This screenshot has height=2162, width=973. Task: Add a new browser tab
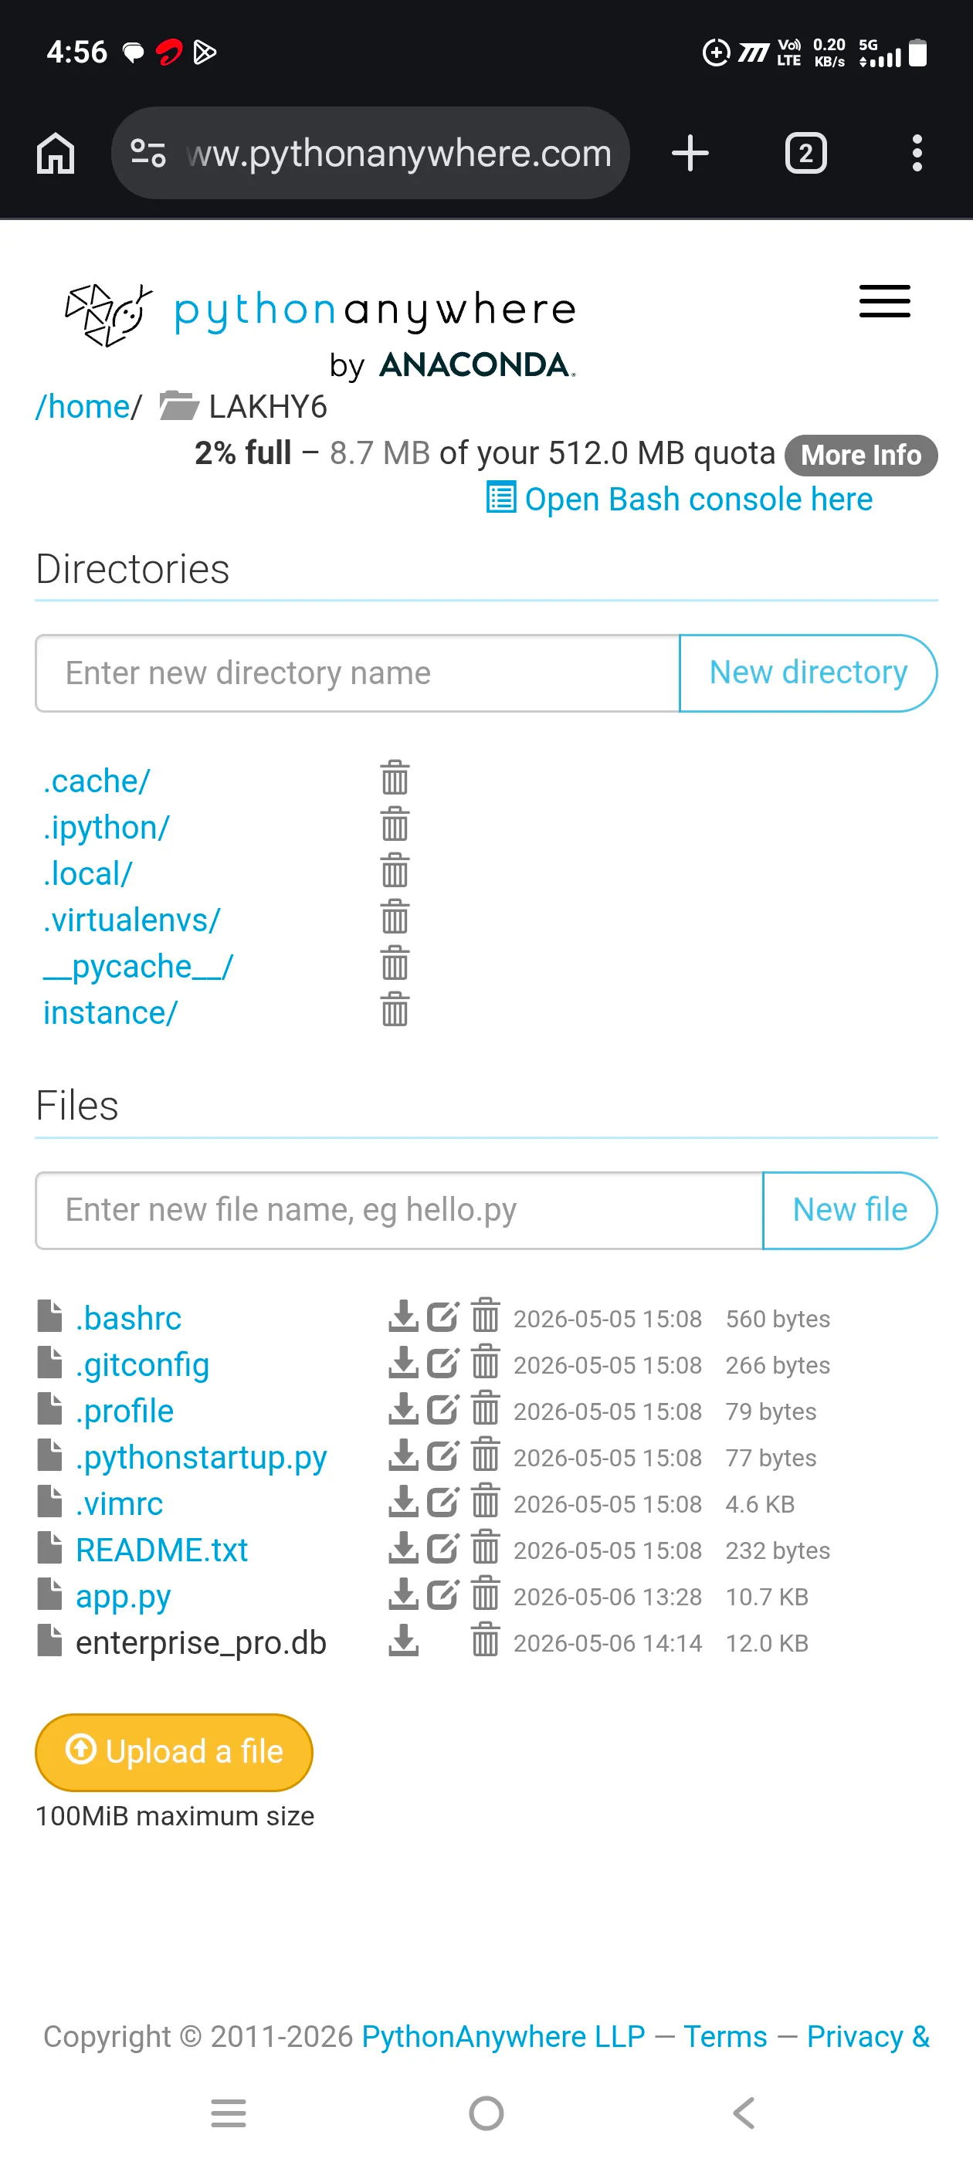point(690,154)
